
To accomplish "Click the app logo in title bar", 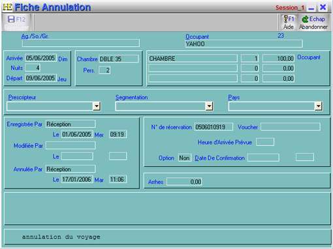I will (x=7, y=7).
